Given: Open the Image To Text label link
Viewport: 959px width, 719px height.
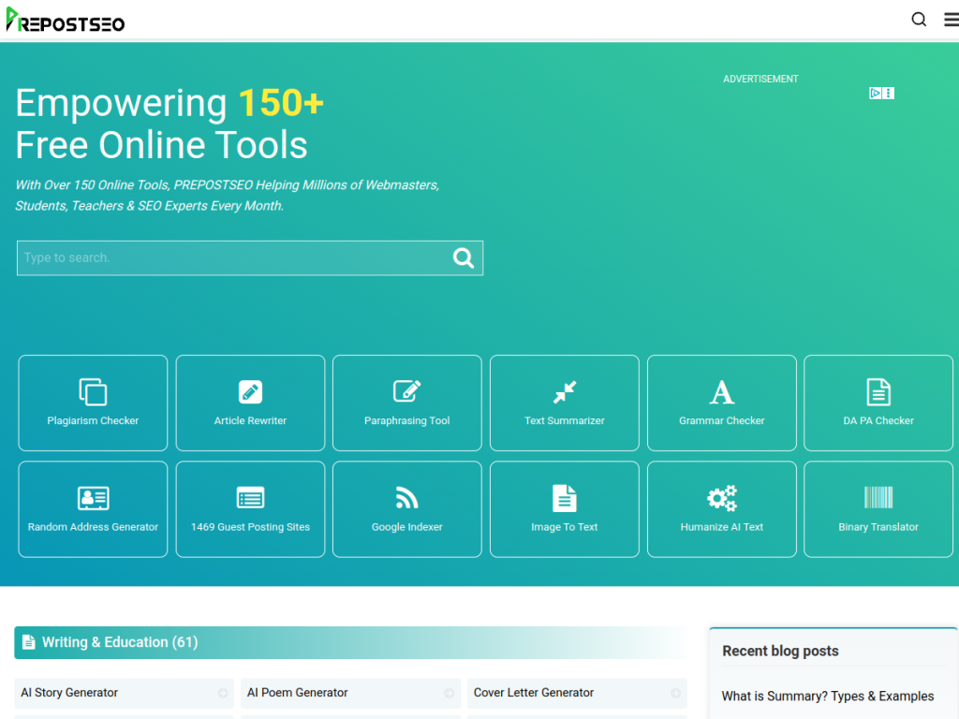Looking at the screenshot, I should (565, 527).
